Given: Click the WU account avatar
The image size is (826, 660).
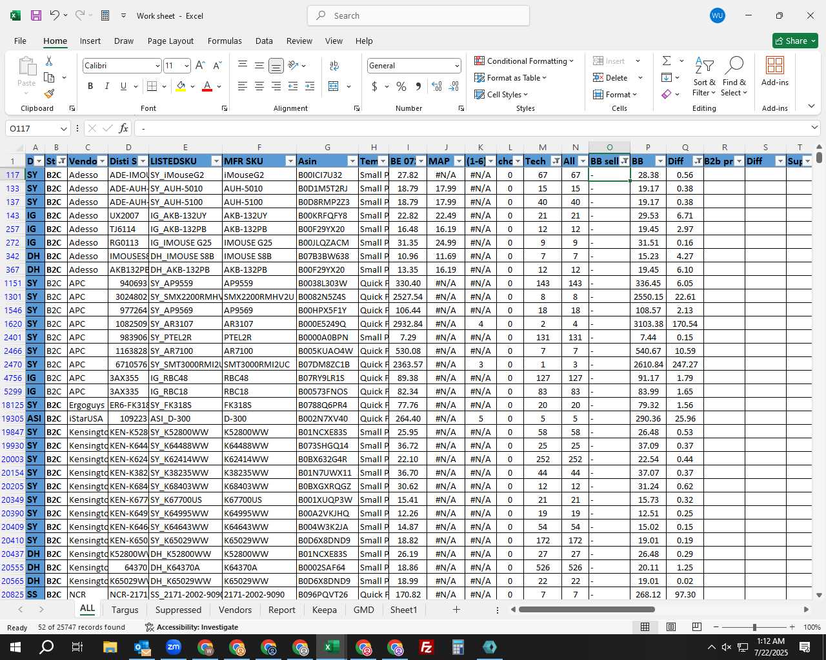Looking at the screenshot, I should pos(718,15).
